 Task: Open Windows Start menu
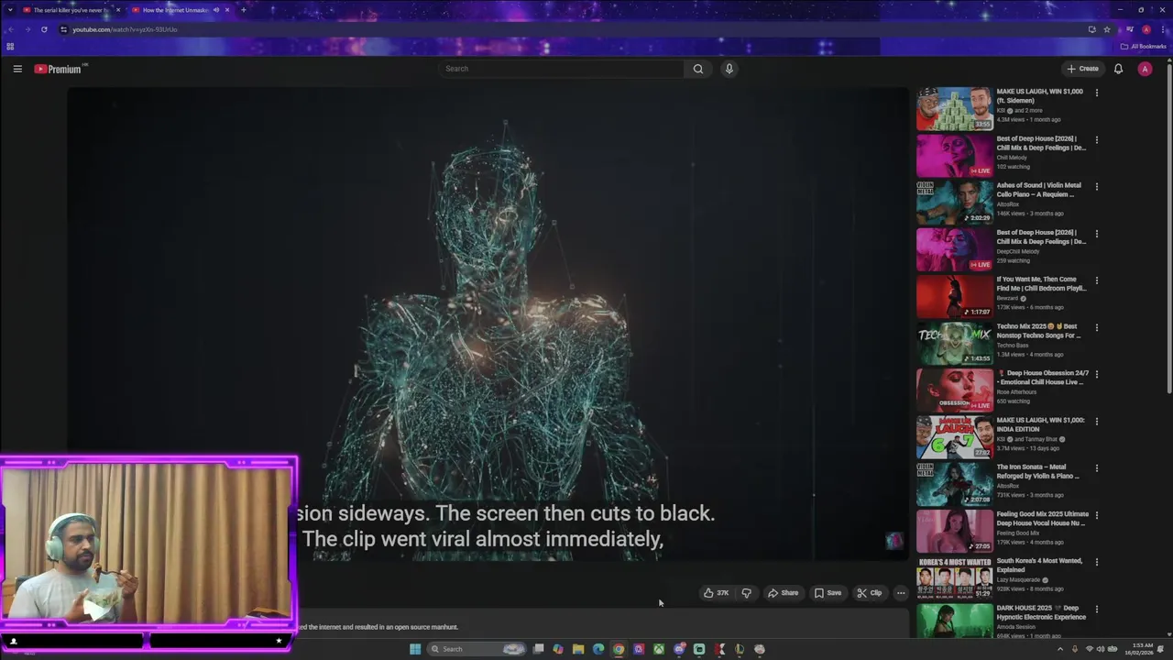click(x=415, y=649)
